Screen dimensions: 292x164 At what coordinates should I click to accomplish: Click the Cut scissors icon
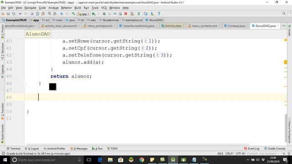pyautogui.click(x=32, y=14)
